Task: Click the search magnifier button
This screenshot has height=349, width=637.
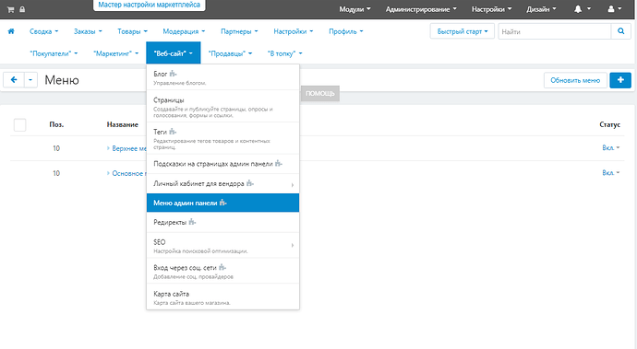Action: click(620, 31)
